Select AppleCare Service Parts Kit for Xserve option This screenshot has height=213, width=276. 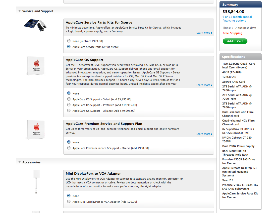click(69, 47)
